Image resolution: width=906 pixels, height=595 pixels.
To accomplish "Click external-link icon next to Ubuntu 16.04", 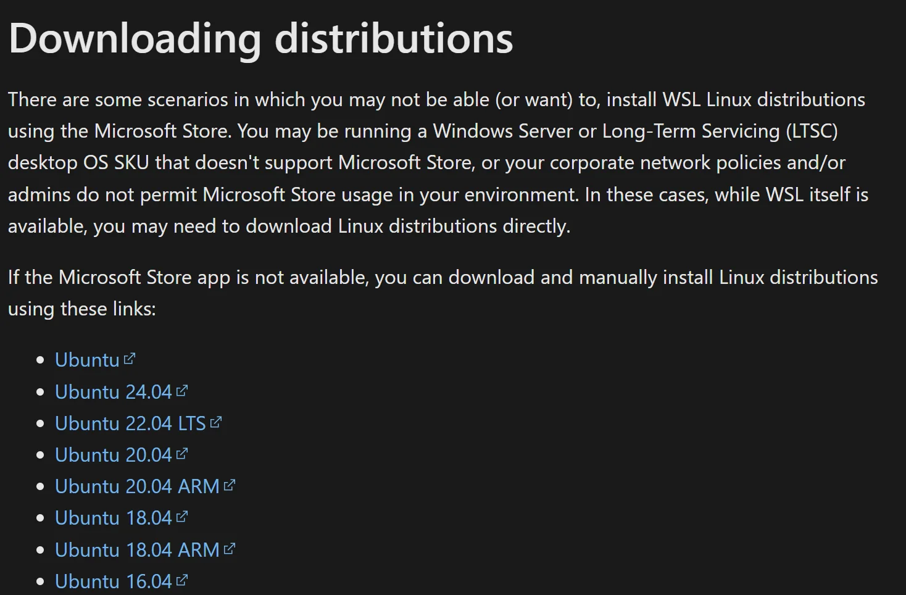I will point(182,580).
